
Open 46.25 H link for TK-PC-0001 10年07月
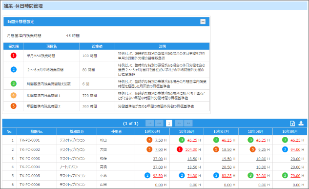(227, 140)
